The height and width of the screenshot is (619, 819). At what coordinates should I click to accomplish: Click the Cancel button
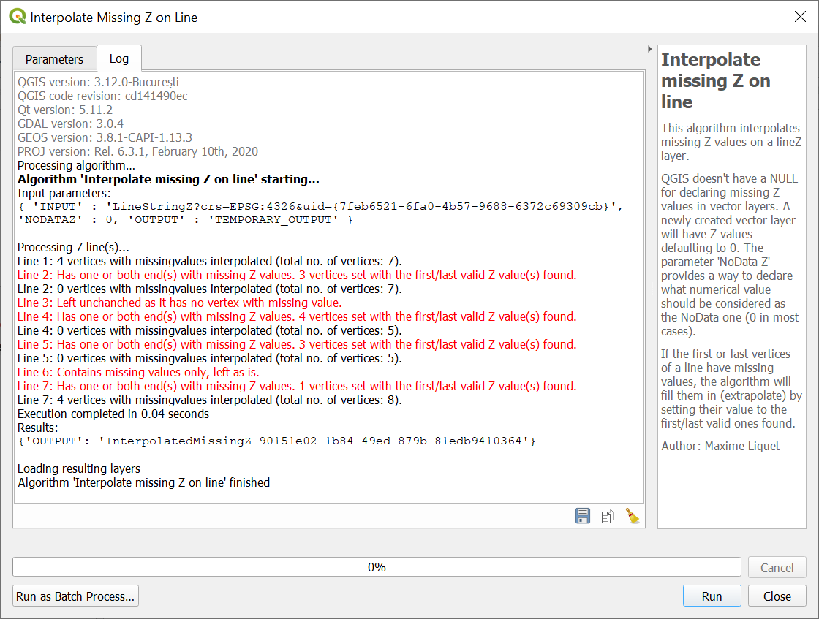(x=777, y=567)
